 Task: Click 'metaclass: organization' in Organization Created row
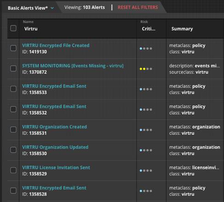click(x=195, y=127)
